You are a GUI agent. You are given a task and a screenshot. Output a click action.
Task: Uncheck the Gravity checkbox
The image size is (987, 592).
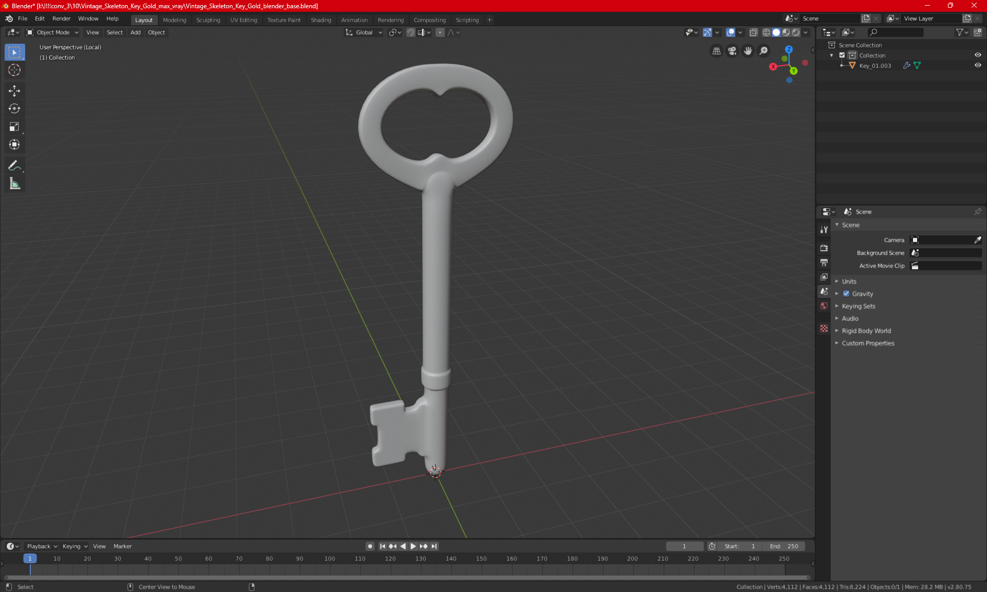click(x=846, y=294)
